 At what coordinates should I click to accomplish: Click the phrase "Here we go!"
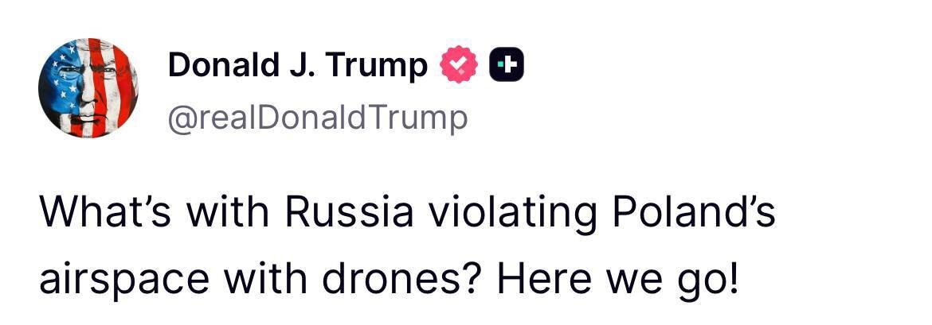click(617, 282)
